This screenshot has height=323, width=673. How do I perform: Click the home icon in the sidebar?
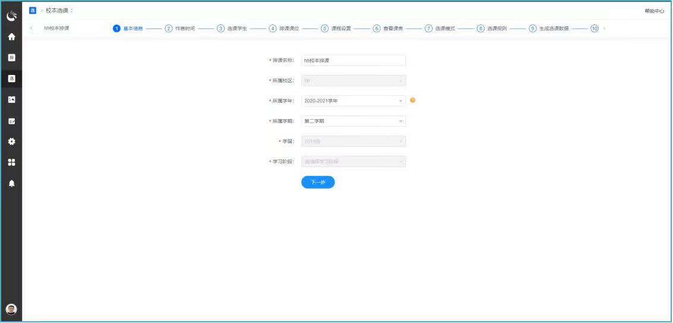pos(11,37)
